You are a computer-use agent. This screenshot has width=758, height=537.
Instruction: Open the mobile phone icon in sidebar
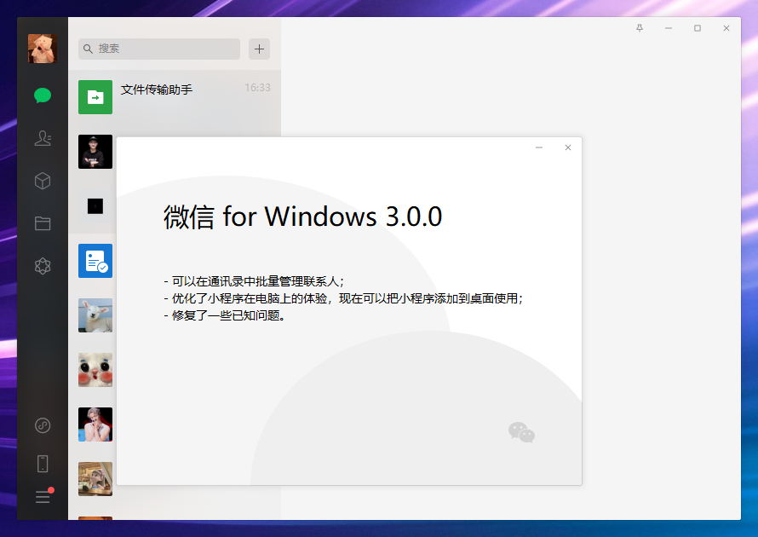(x=43, y=464)
